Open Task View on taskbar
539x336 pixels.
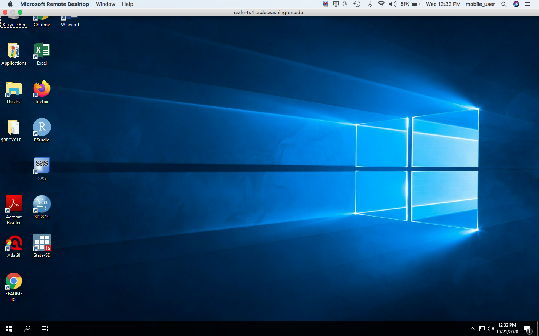coord(45,329)
